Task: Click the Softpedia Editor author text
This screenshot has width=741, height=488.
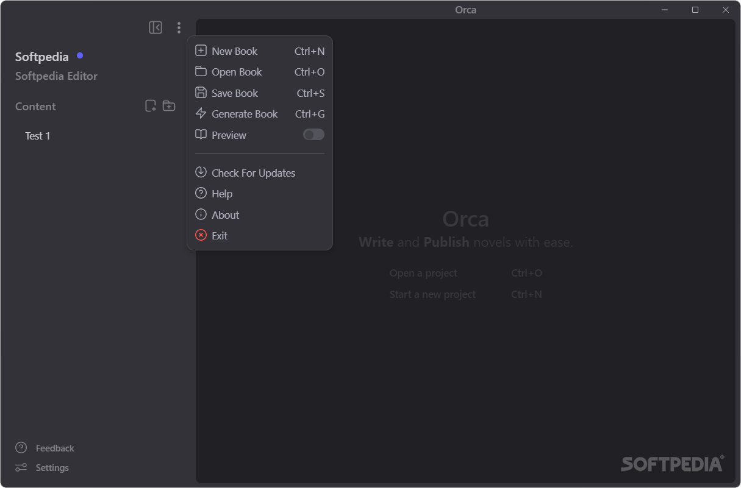Action: click(56, 76)
